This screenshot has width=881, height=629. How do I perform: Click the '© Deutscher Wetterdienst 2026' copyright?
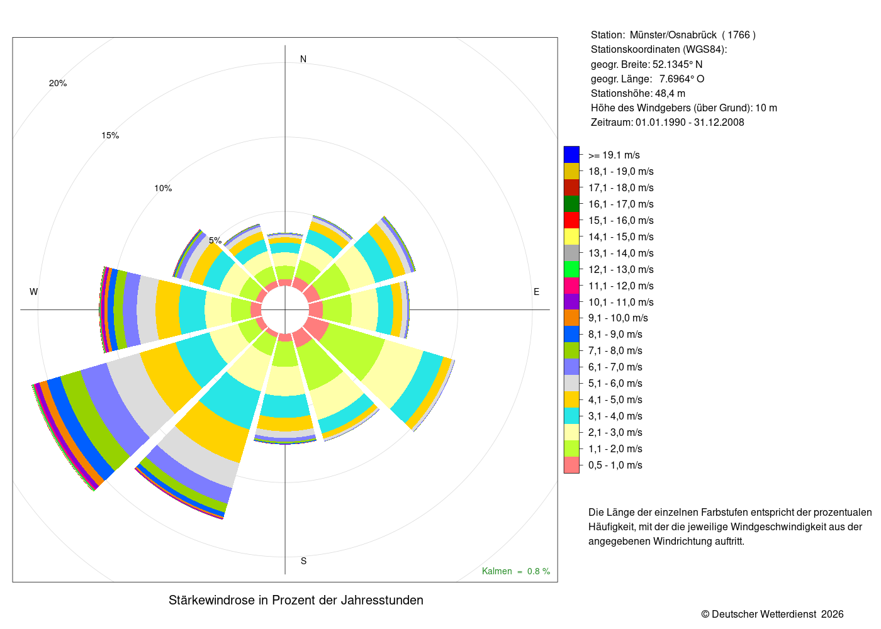pyautogui.click(x=773, y=615)
